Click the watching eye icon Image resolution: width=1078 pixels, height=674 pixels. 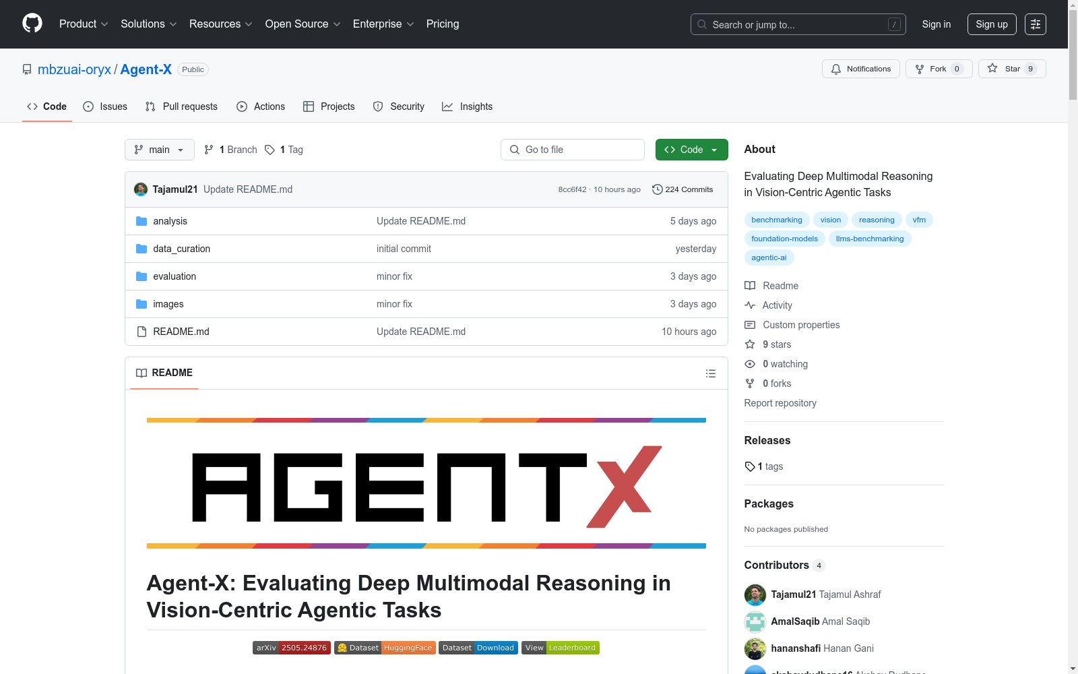click(750, 364)
